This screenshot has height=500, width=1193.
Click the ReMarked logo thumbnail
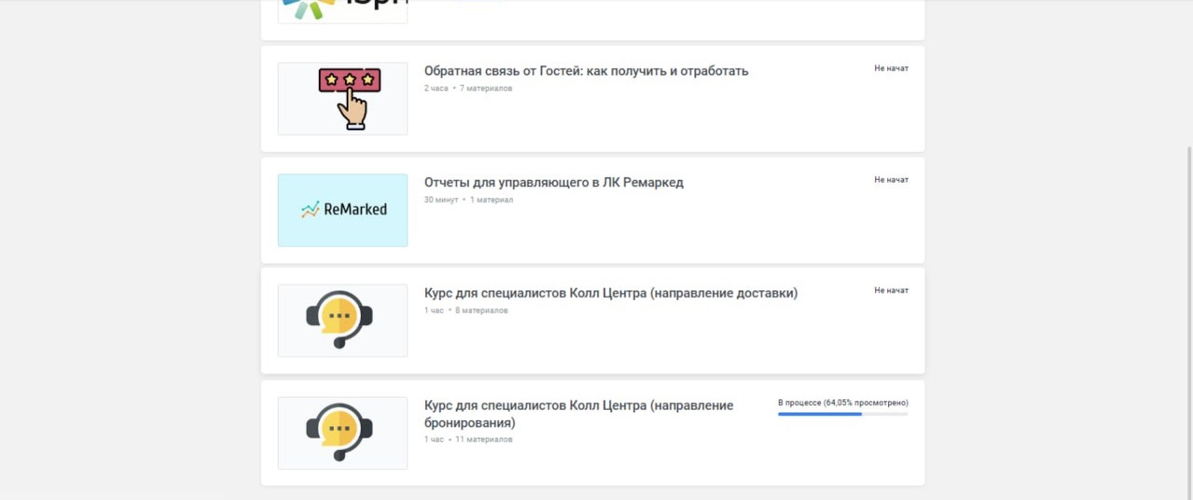pyautogui.click(x=343, y=209)
